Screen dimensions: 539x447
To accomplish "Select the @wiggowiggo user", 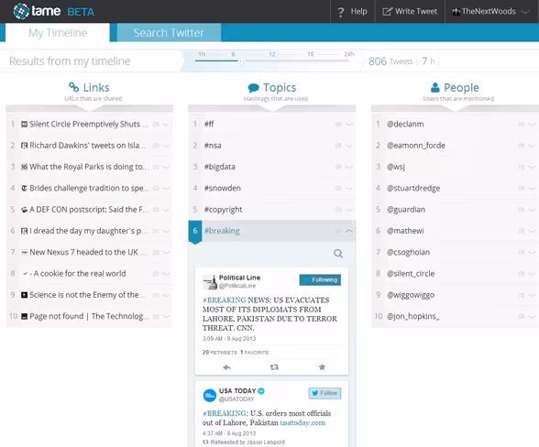I will point(411,295).
